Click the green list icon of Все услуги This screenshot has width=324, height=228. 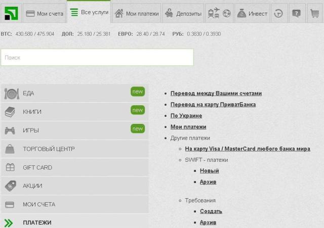click(74, 12)
